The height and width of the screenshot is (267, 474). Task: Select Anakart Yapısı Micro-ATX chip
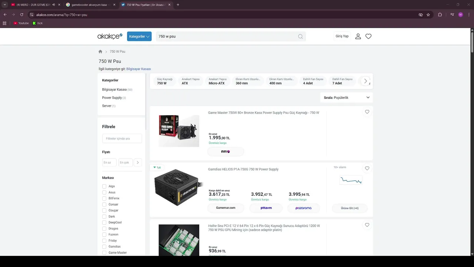tap(218, 81)
